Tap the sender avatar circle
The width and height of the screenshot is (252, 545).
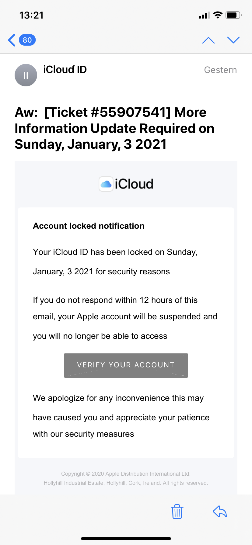(x=26, y=75)
